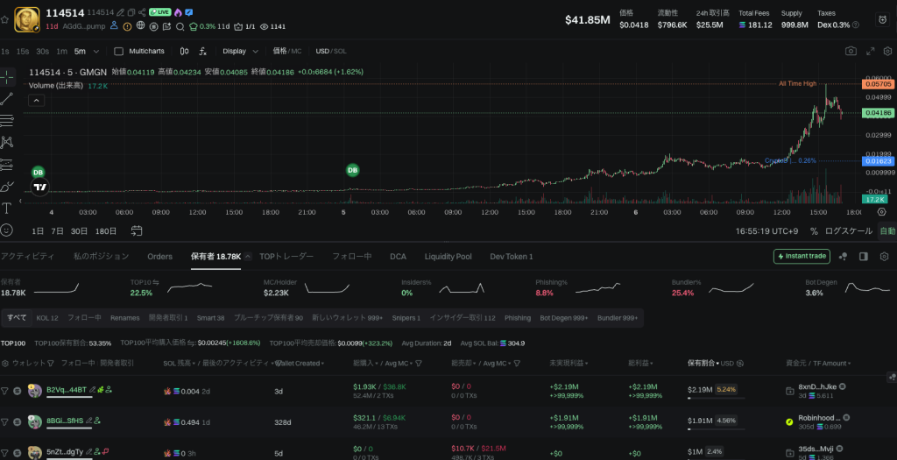Screen dimensions: 897x460
Task: Toggle auto scale (自動) on chart
Action: click(x=887, y=231)
